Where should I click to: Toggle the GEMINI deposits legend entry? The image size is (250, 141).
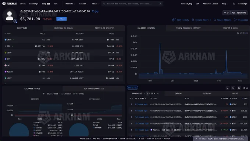pyautogui.click(x=37, y=130)
